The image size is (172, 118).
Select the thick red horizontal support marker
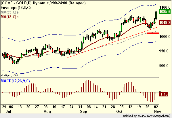(153, 33)
